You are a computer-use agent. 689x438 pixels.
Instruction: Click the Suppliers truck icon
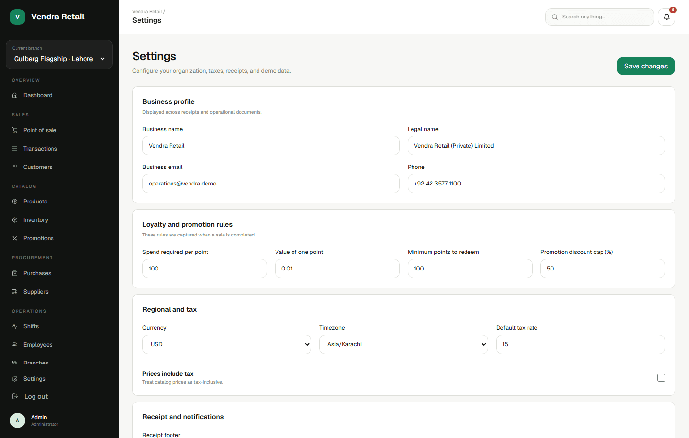point(15,292)
